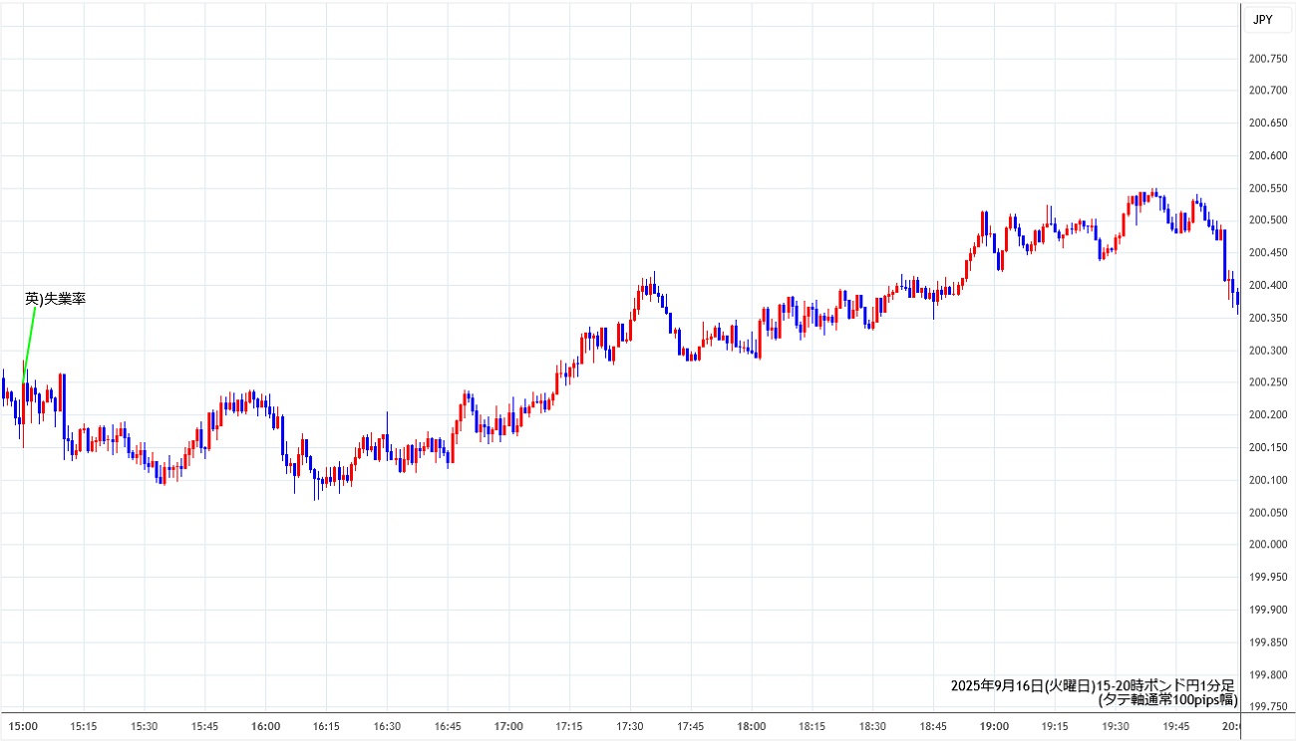Click the 15:45 time axis label
The width and height of the screenshot is (1296, 742).
[205, 726]
